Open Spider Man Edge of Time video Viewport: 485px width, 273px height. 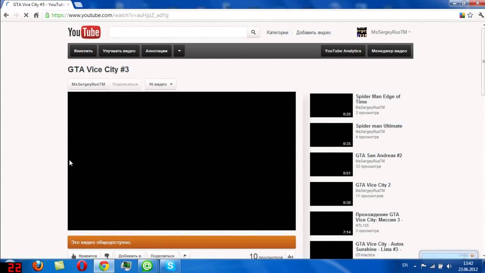378,99
